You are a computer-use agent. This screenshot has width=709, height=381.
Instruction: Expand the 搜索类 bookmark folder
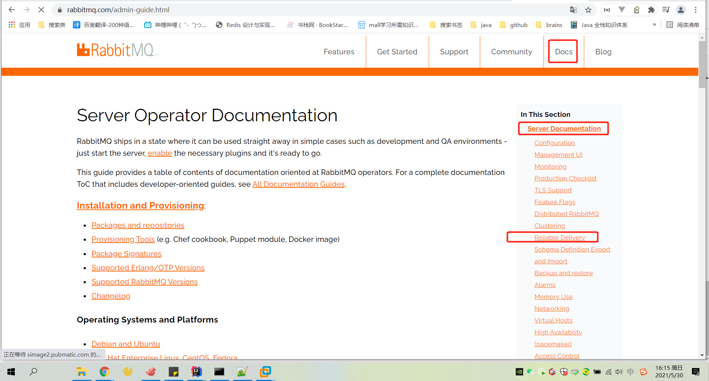[52, 25]
